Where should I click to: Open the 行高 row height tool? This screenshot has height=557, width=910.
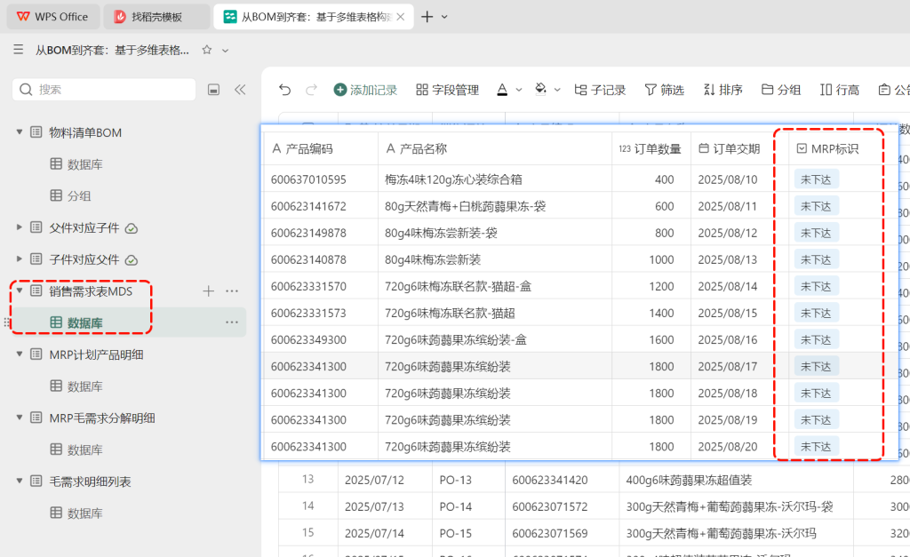point(840,90)
